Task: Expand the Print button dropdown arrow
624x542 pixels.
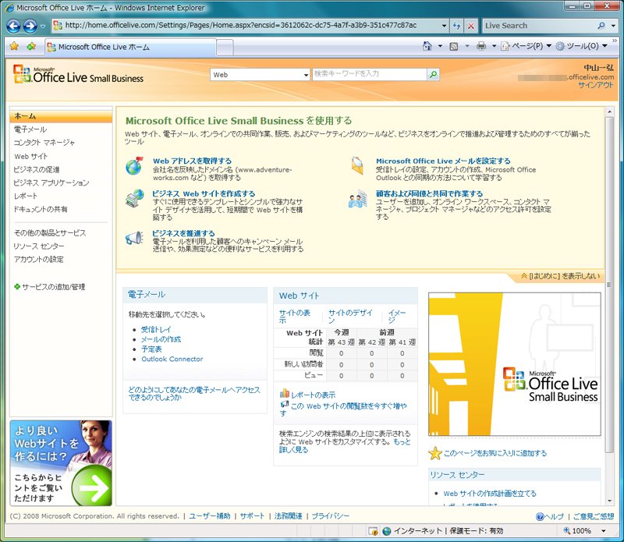Action: click(x=494, y=46)
